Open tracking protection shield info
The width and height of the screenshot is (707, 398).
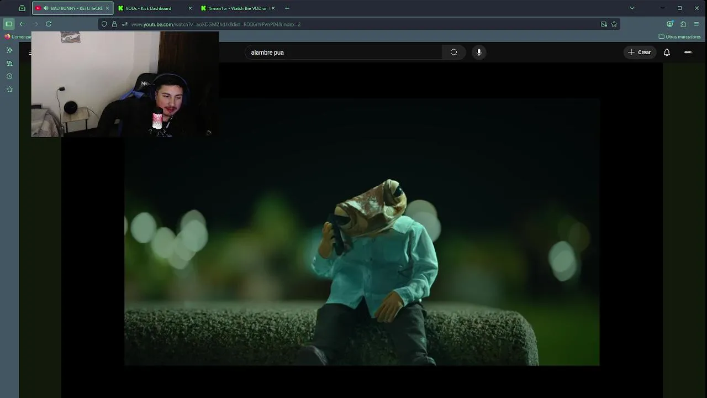click(x=104, y=24)
